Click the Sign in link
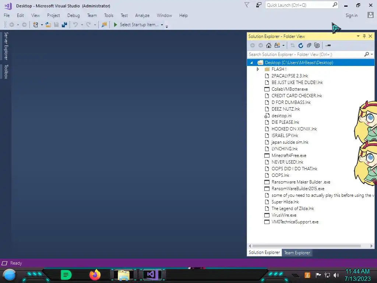The width and height of the screenshot is (377, 283). click(352, 15)
